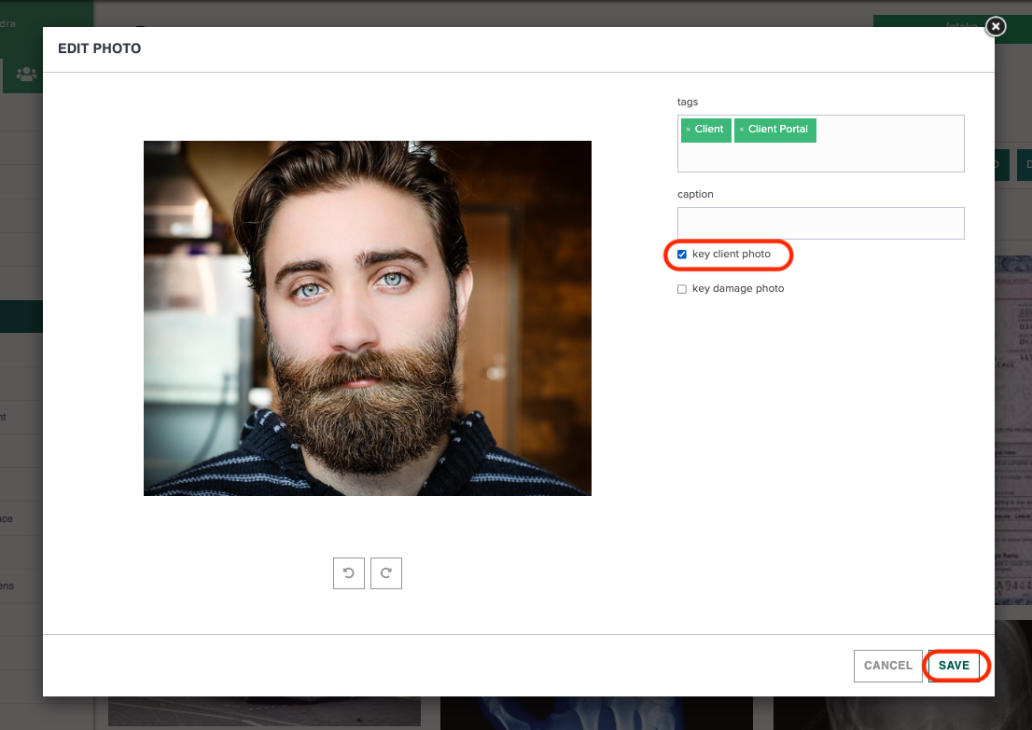The height and width of the screenshot is (730, 1032).
Task: Rotate photo counterclockwise
Action: (x=349, y=572)
